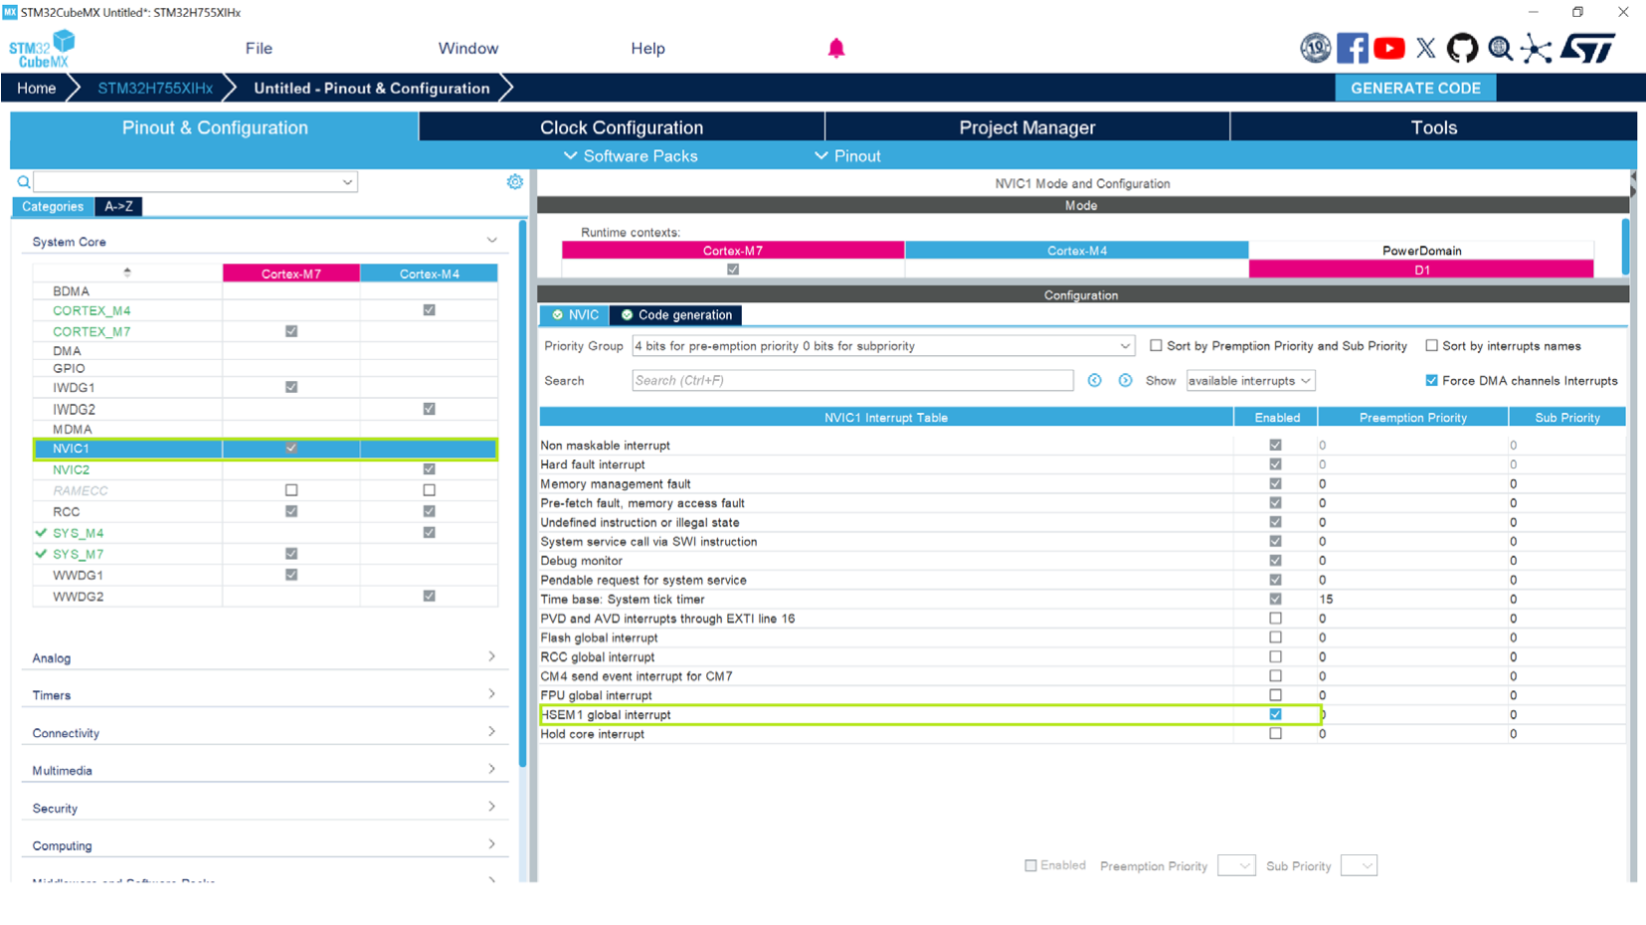Viewport: 1646px width, 925px height.
Task: Click the interrupt Search (Ctrl+F) field
Action: pos(852,381)
